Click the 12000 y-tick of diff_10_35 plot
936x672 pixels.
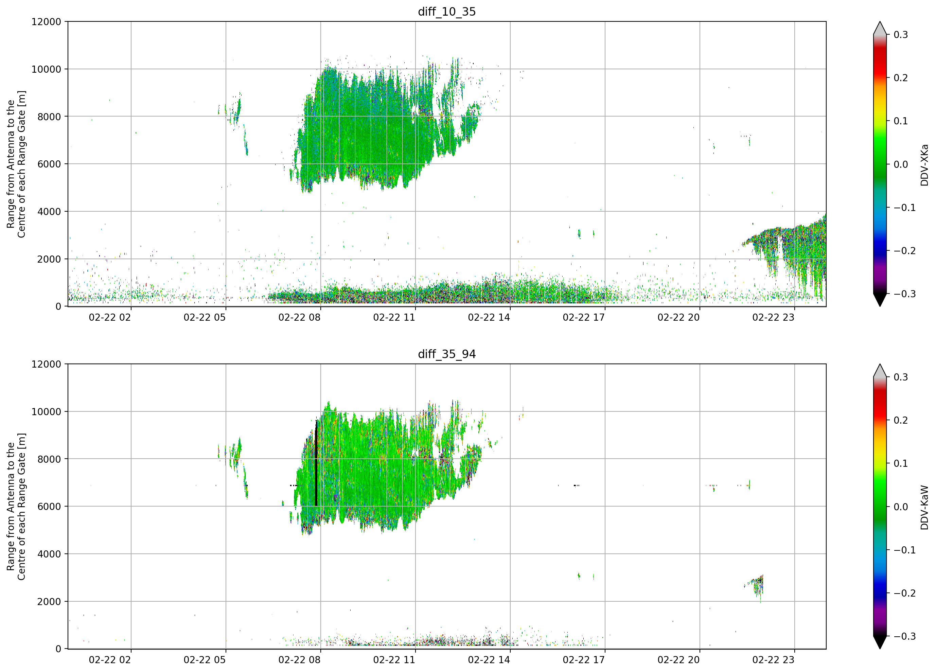click(46, 22)
